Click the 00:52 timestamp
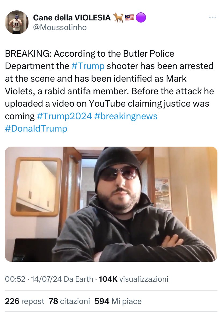Viewport: 222px width, 312px height. 15,279
